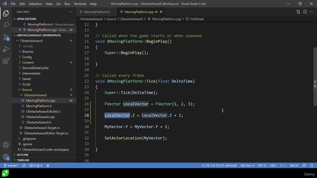Split the editor right
Screen dimensions: 317x178
[305, 12]
